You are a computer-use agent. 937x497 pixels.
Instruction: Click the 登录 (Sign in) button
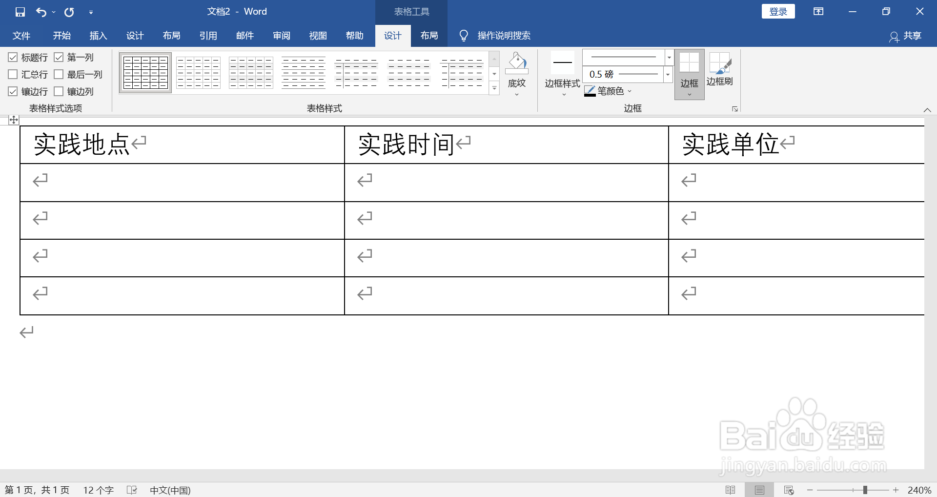[778, 11]
